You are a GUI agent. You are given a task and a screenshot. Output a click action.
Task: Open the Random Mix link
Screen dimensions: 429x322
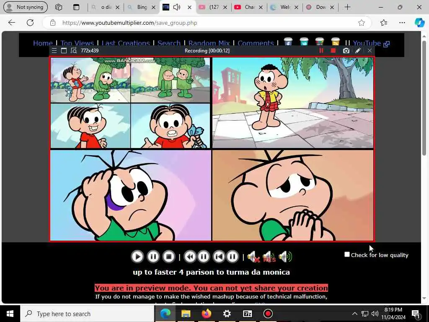pos(209,43)
